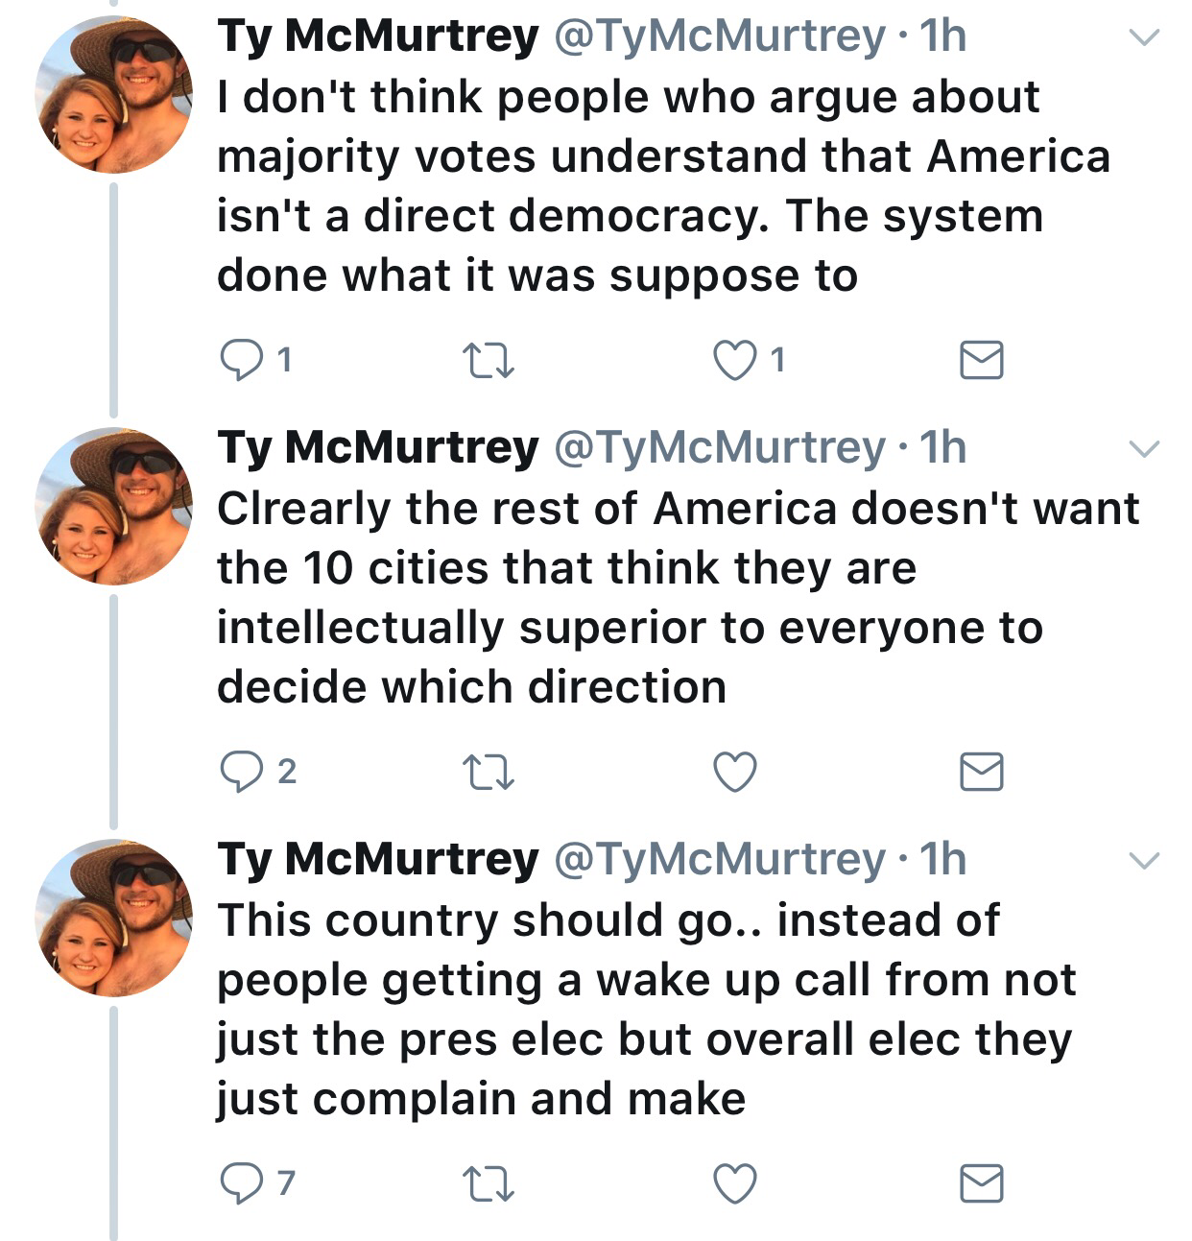The image size is (1192, 1241).
Task: Retweet the '10 cities' tweet
Action: click(489, 772)
